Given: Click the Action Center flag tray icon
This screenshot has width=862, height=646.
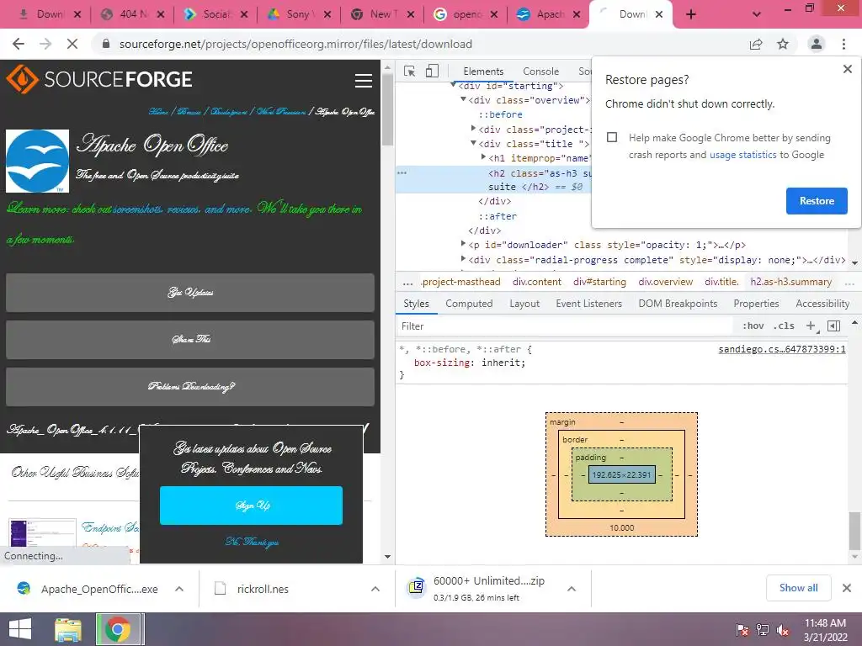Looking at the screenshot, I should [742, 630].
